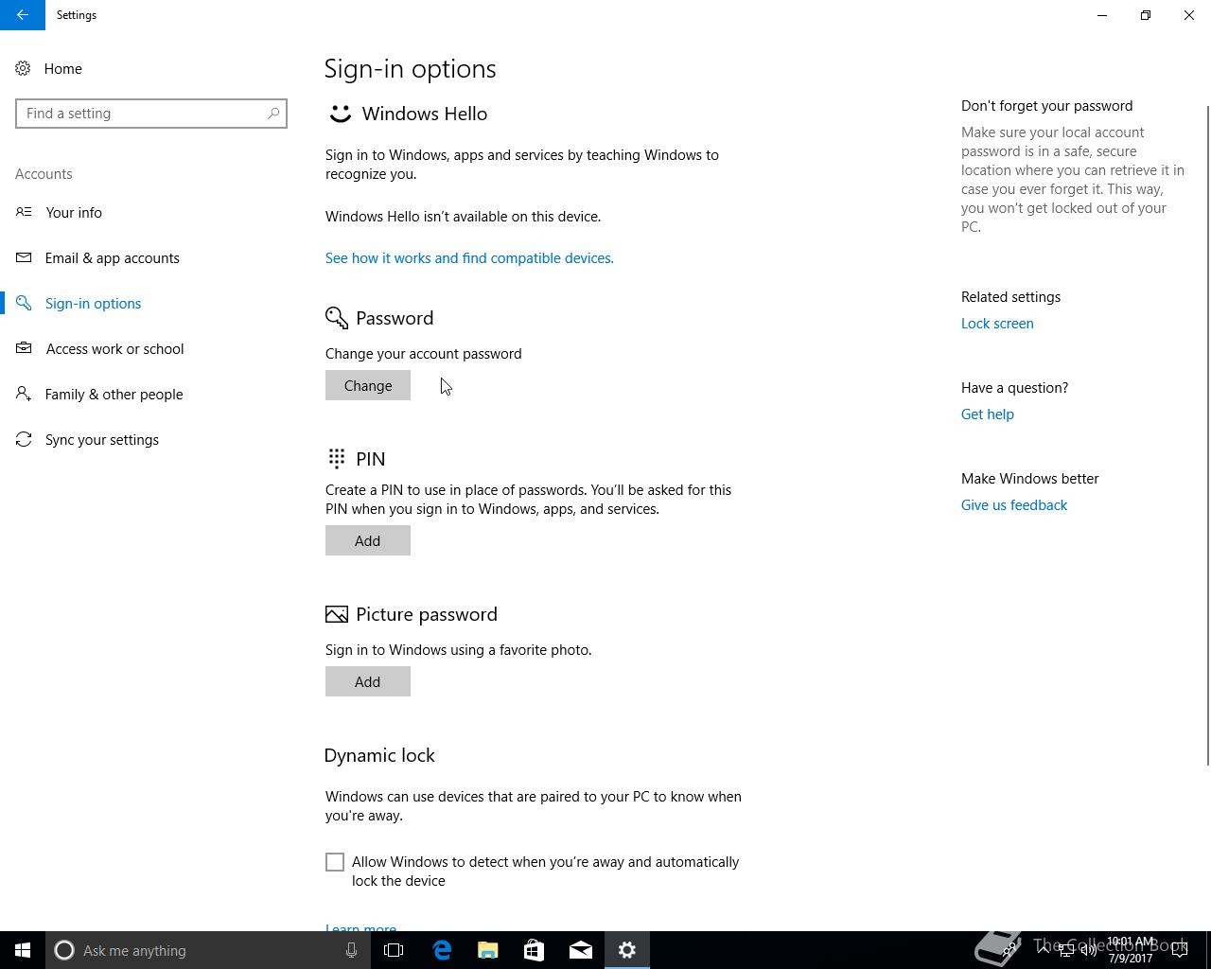
Task: Select the Email & app accounts envelope icon
Action: coord(24,258)
